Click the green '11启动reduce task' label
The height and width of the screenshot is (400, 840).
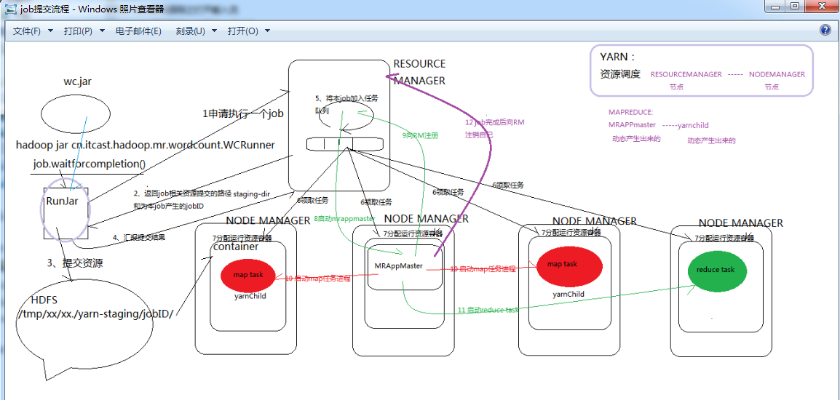tap(488, 310)
